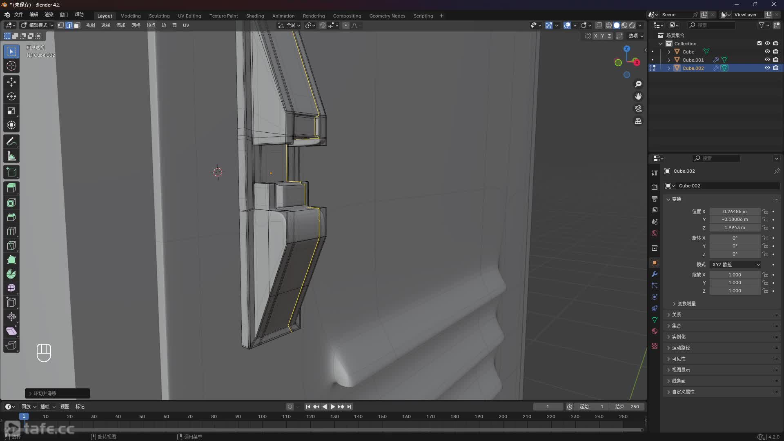
Task: Select the Smooth tool
Action: pos(11,288)
